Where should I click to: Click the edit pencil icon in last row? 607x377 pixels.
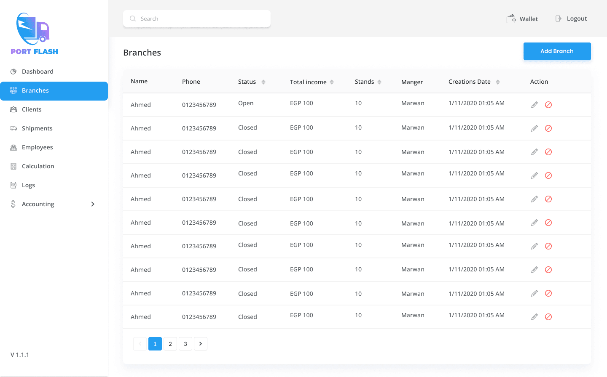point(534,317)
